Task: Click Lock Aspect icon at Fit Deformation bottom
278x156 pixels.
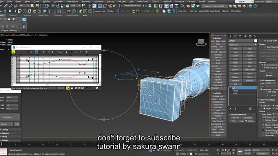Action: (x=68, y=88)
